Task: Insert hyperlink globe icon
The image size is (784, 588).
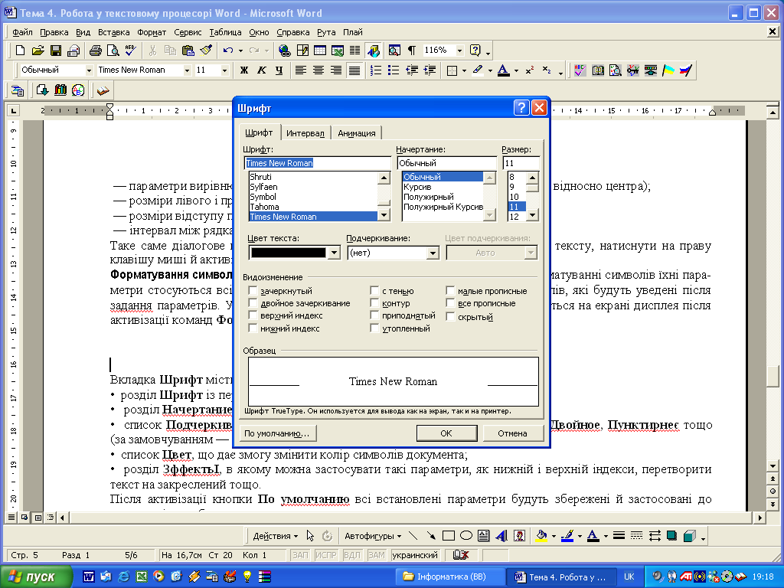Action: 285,51
